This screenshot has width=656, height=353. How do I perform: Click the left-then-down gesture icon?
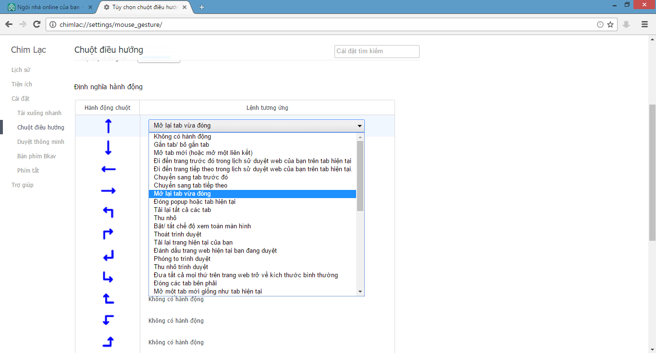[x=108, y=320]
